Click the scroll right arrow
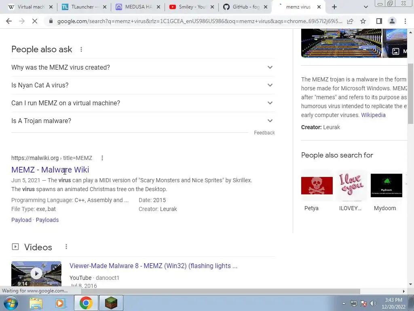414x311 pixels. [x=403, y=291]
